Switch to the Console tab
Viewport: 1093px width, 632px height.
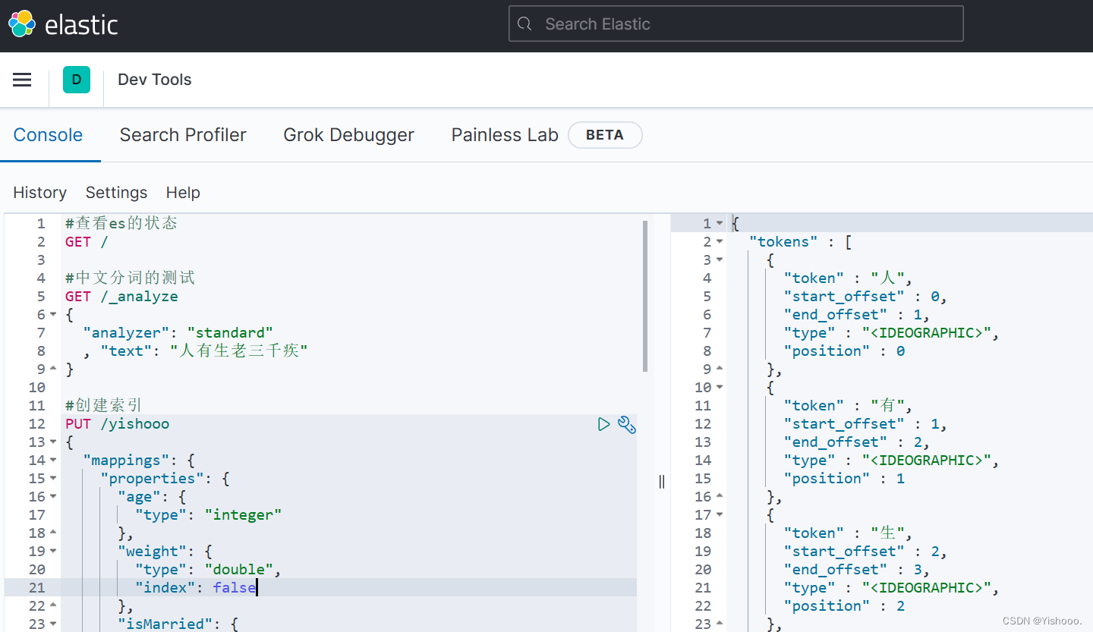[48, 135]
